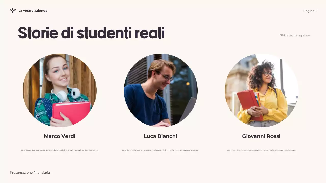This screenshot has width=326, height=183.
Task: Click the name "Marco Verdi"
Action: [60, 136]
